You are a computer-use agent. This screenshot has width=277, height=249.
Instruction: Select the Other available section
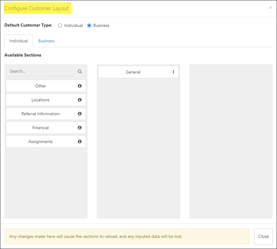click(x=46, y=86)
